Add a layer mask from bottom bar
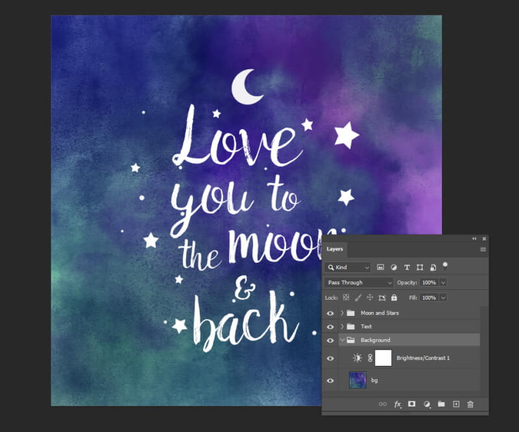 coord(412,404)
